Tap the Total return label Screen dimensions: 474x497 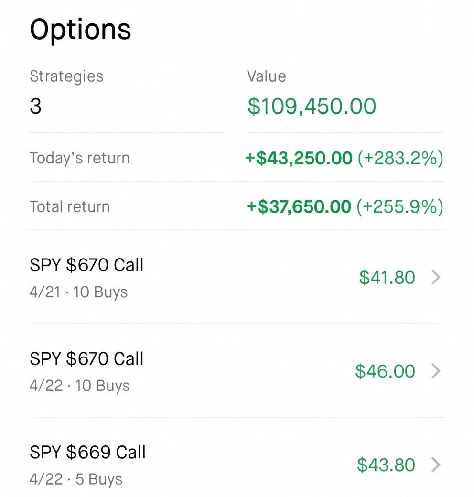pos(70,206)
